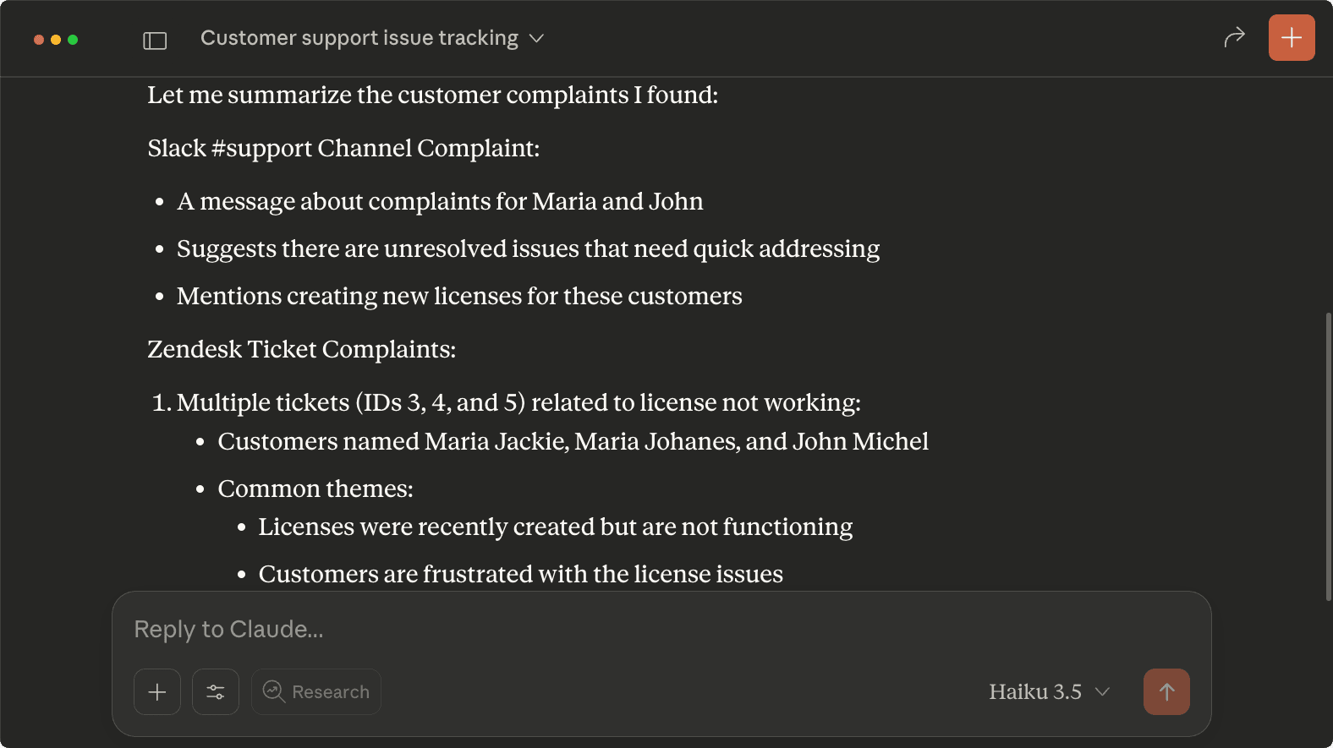Toggle the Research feature for this reply

[x=315, y=691]
